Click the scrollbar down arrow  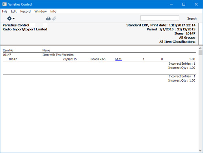pos(200,150)
